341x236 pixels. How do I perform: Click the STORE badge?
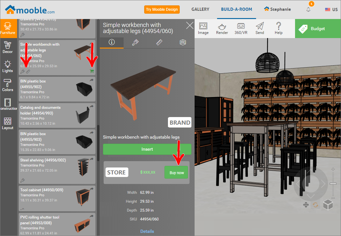pos(117,173)
